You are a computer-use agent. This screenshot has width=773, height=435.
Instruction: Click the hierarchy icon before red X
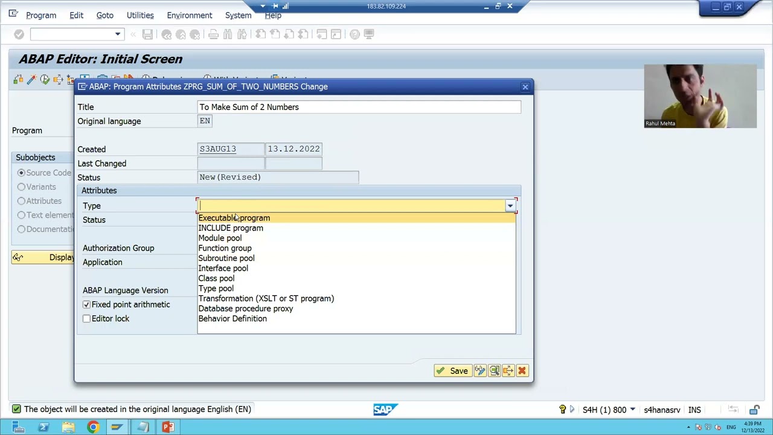508,371
